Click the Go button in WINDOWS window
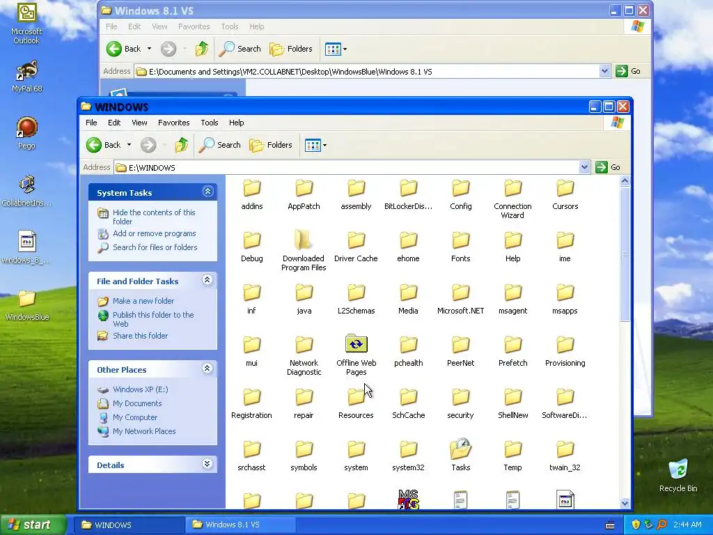Viewport: 713px width, 535px height. click(x=609, y=167)
